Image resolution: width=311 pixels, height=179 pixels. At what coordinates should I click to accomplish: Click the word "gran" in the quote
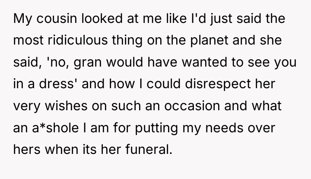(x=88, y=63)
